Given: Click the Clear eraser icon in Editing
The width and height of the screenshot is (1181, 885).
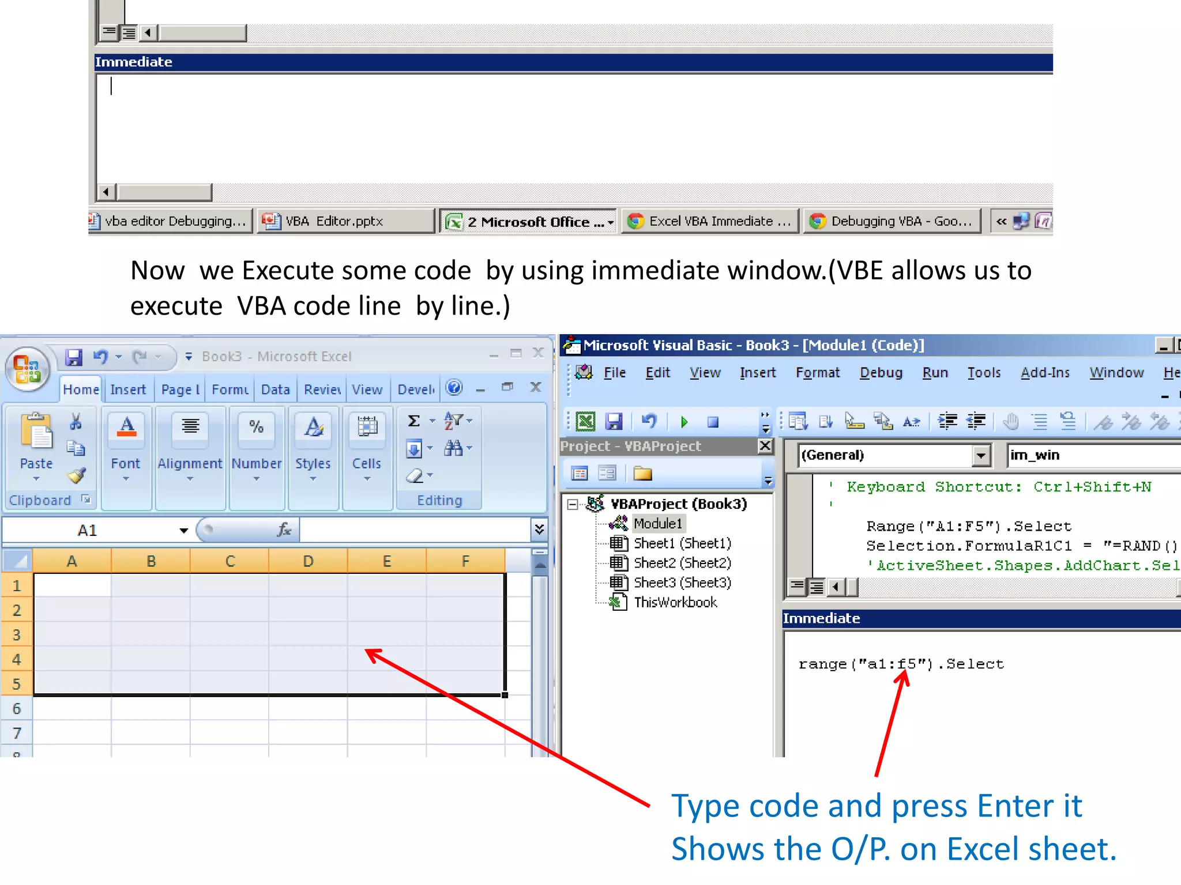Looking at the screenshot, I should 415,475.
